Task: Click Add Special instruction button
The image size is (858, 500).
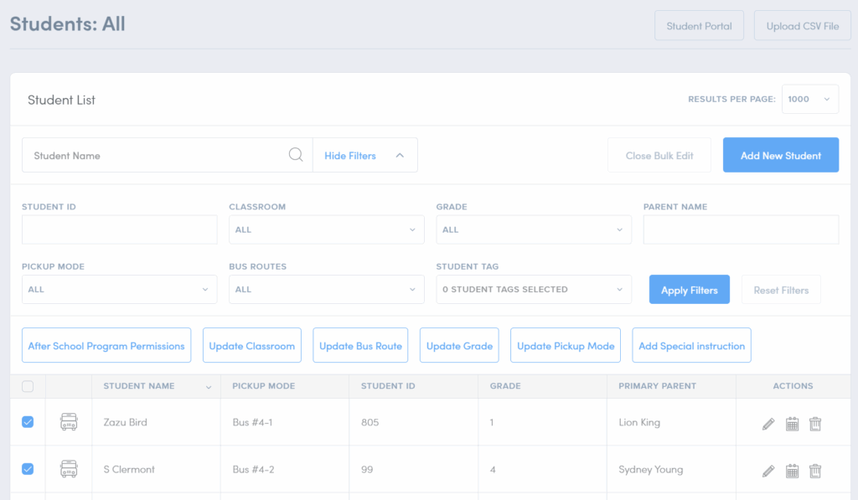Action: click(691, 345)
